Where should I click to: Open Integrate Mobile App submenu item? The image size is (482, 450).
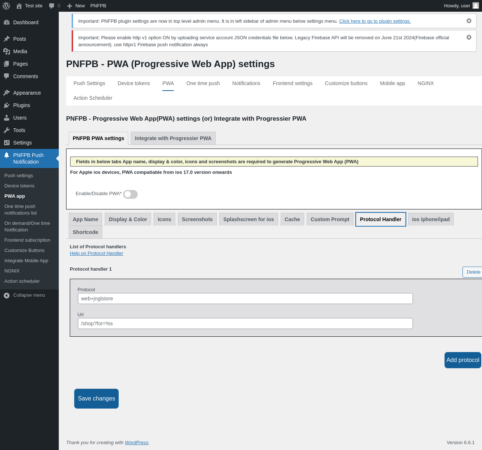[29, 261]
